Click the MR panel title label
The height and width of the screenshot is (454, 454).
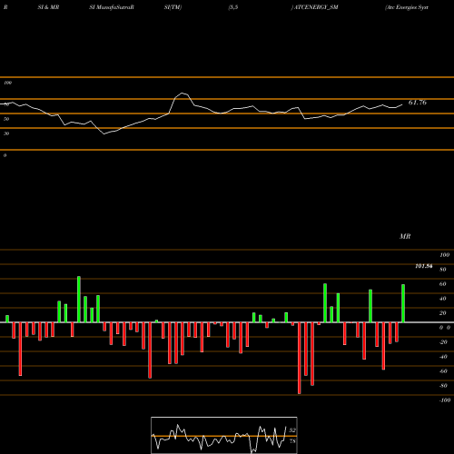[405, 236]
